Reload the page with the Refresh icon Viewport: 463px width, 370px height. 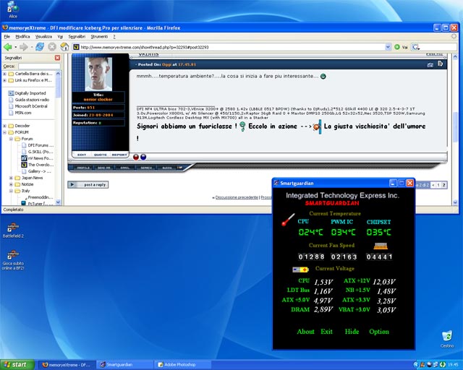40,47
